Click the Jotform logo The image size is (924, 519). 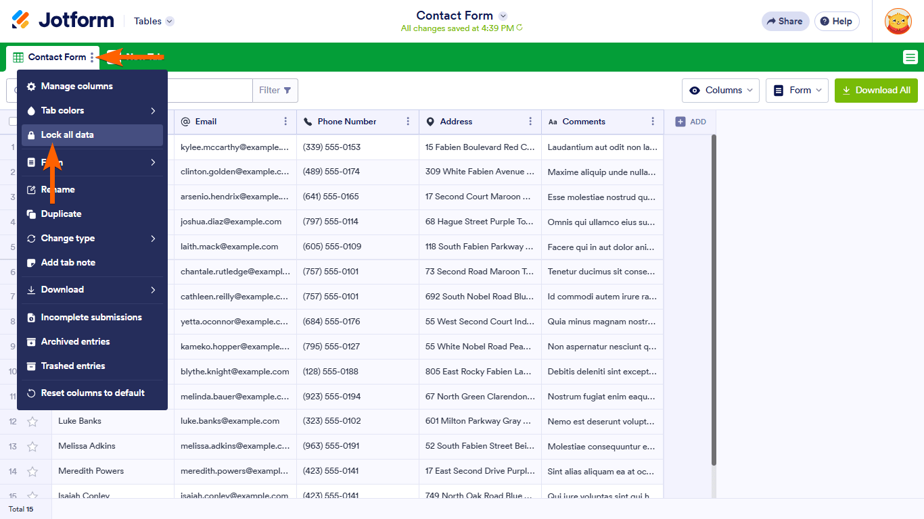pyautogui.click(x=63, y=20)
